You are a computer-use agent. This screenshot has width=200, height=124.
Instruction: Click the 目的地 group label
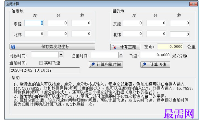(x=118, y=11)
